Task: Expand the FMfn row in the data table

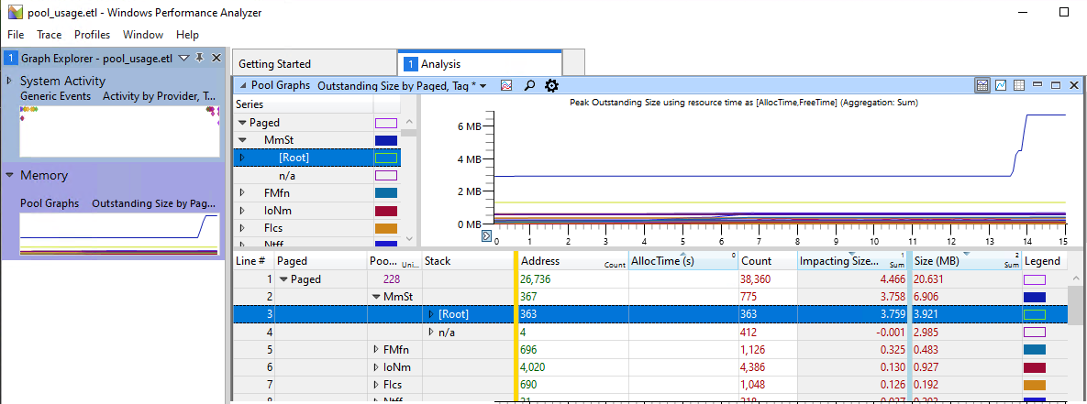Action: coord(376,349)
